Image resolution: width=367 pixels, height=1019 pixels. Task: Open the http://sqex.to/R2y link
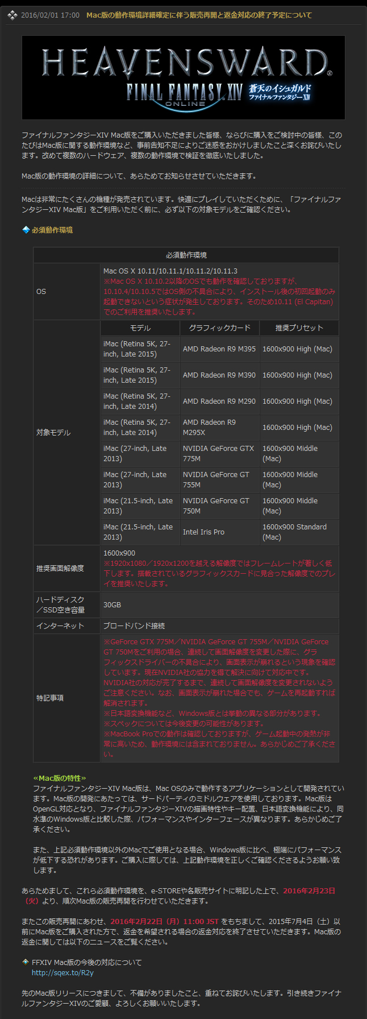62,973
